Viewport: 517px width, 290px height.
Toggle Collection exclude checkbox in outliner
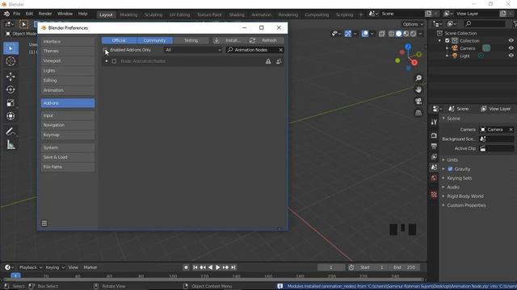[447, 41]
